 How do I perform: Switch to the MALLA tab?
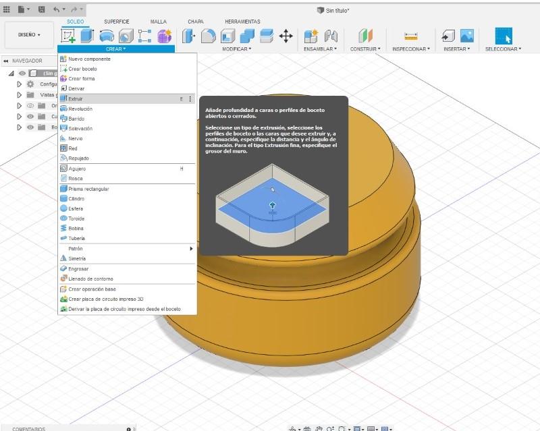point(159,22)
